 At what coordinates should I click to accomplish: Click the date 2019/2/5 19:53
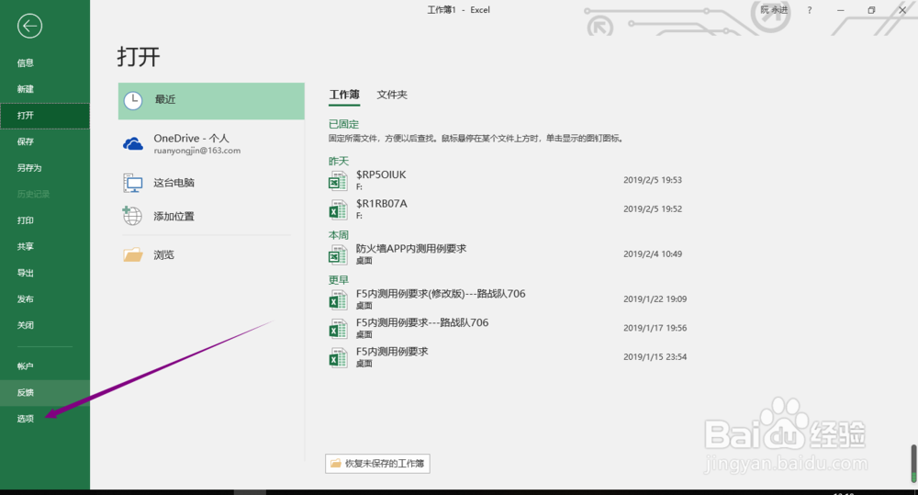(652, 180)
